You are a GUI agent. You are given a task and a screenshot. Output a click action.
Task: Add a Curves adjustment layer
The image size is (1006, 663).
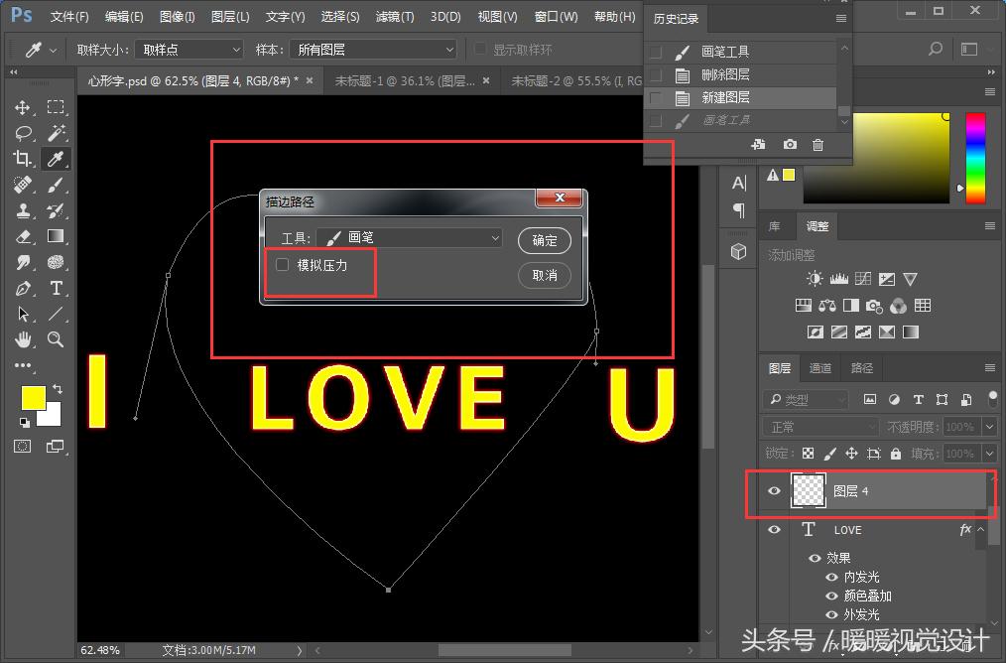click(x=864, y=279)
